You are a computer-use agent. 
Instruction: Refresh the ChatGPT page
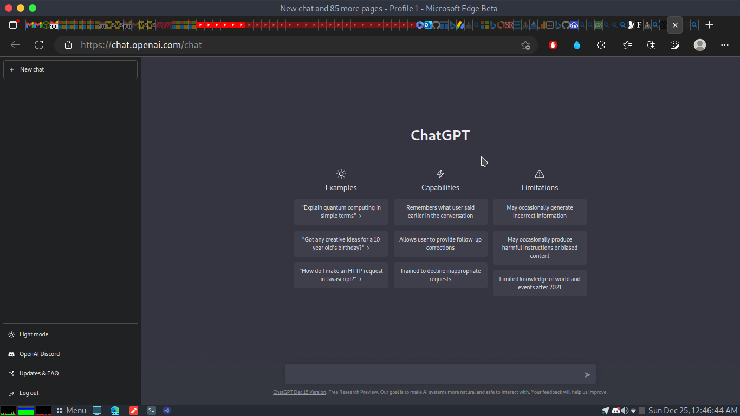pos(39,45)
